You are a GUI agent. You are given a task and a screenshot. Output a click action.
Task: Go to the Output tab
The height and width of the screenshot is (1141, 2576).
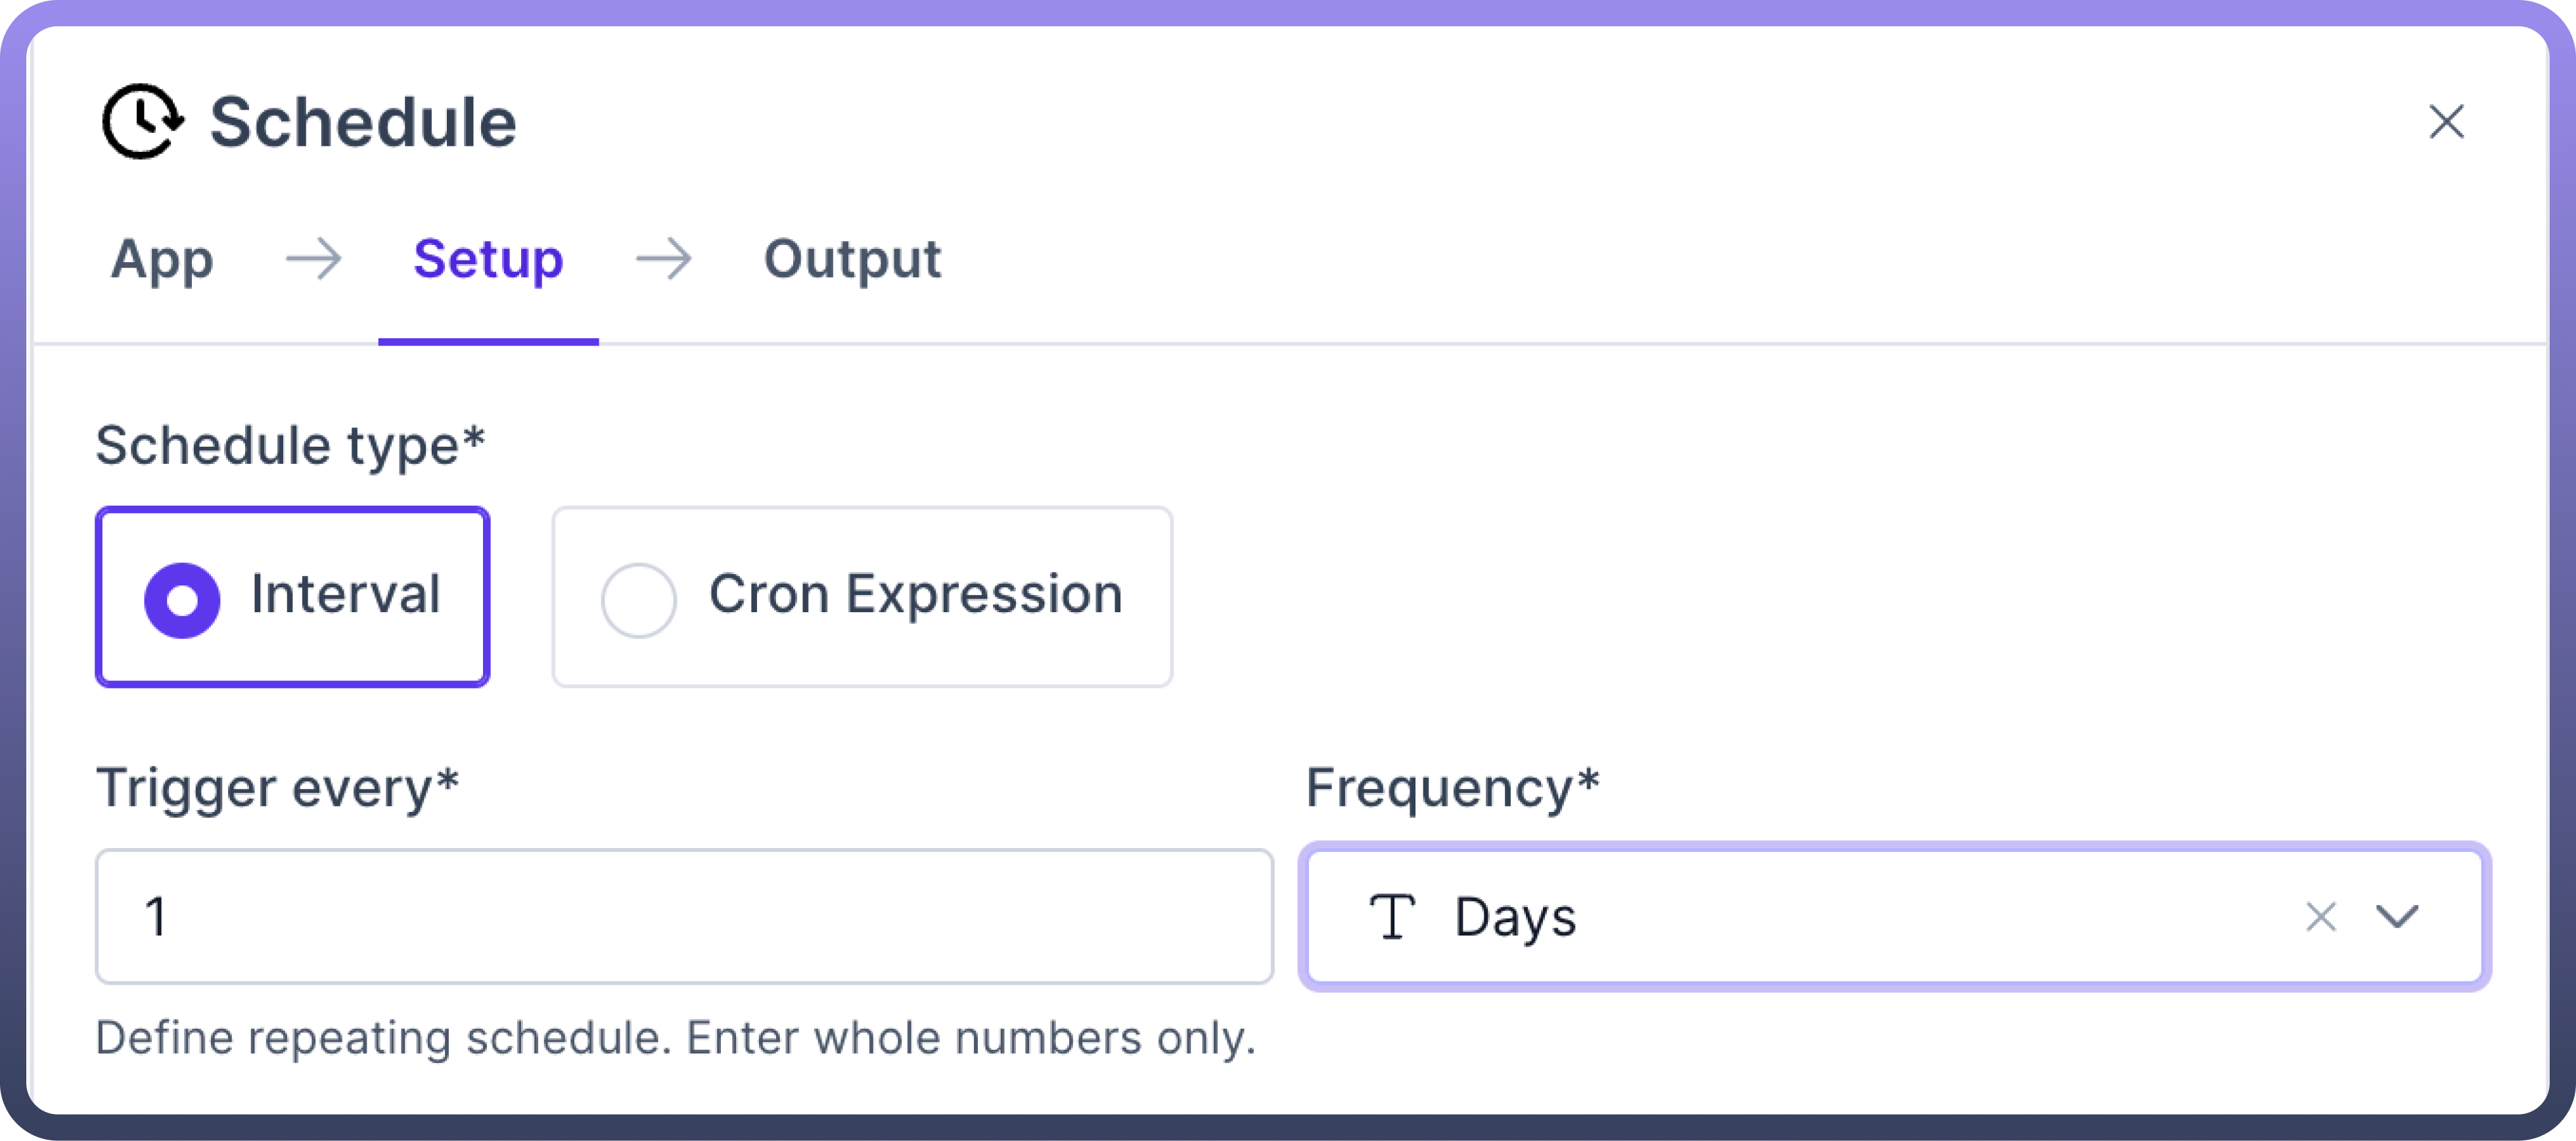(x=852, y=260)
